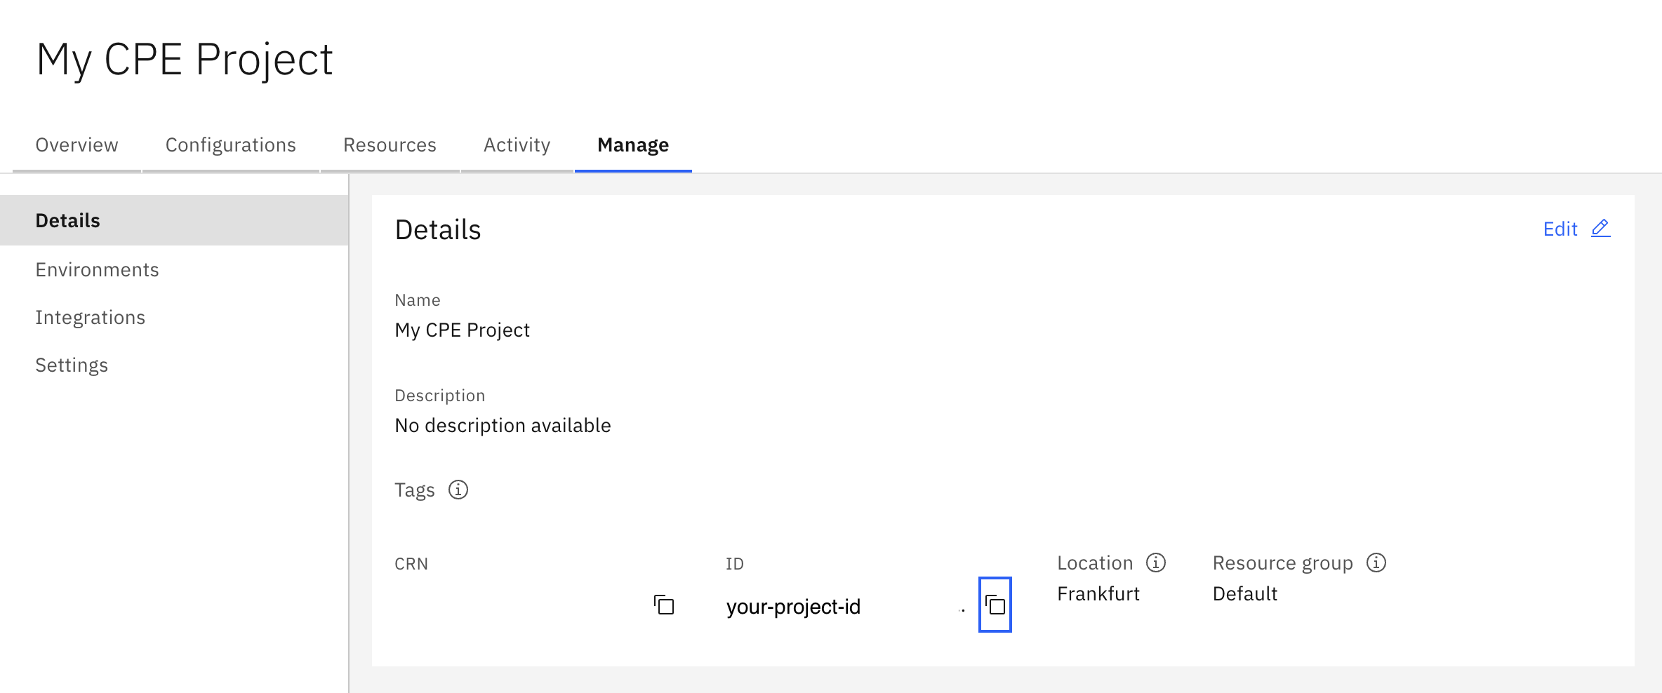1662x693 pixels.
Task: Click the Location label
Action: [x=1095, y=563]
